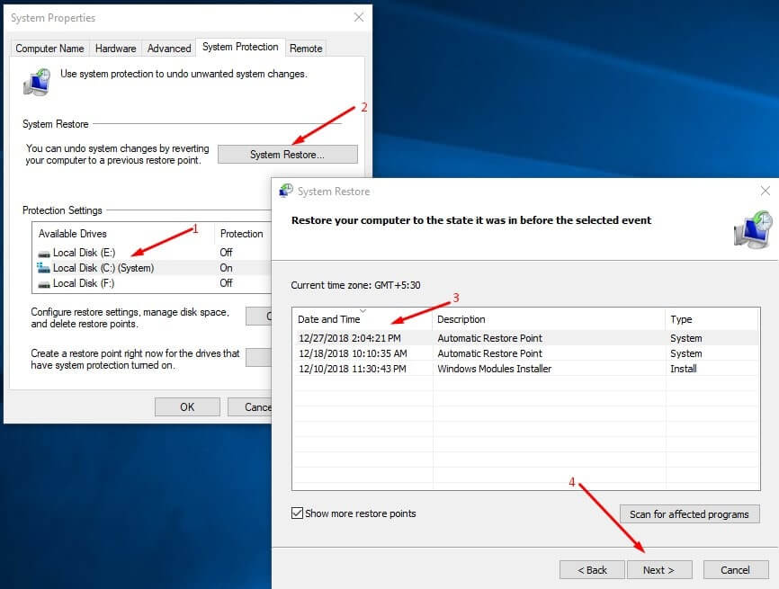Click the Local Disk (E:) drive icon
Image resolution: width=779 pixels, height=589 pixels.
[44, 253]
